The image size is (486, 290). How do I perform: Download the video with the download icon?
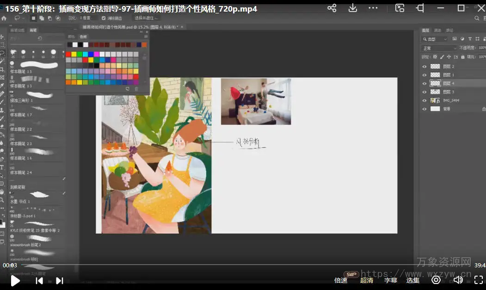coord(352,8)
